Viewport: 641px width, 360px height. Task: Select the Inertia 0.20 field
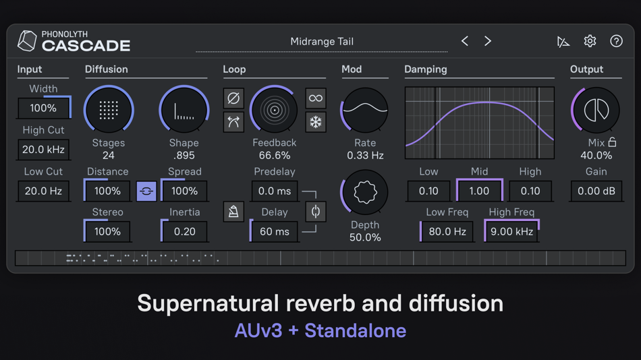[x=184, y=231]
